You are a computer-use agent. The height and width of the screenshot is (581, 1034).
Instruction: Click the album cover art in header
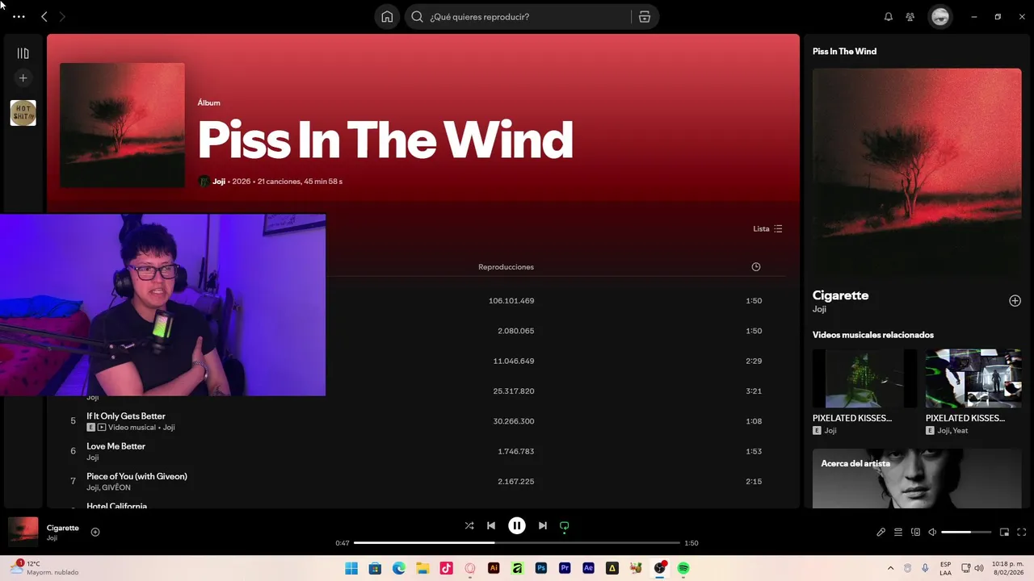[x=122, y=125]
